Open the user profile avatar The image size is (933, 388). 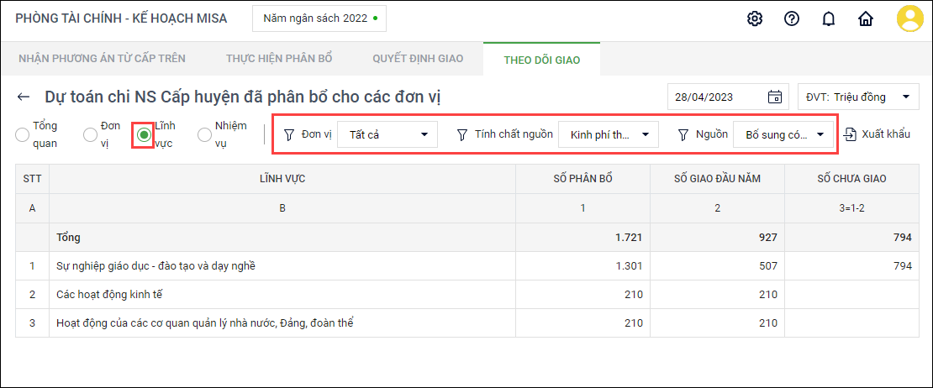(x=909, y=18)
